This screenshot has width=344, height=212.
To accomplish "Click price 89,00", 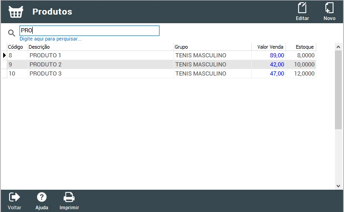I will pyautogui.click(x=277, y=56).
